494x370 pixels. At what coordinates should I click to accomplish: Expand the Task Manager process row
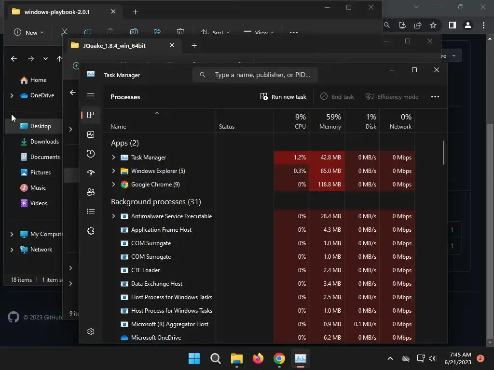pos(114,158)
